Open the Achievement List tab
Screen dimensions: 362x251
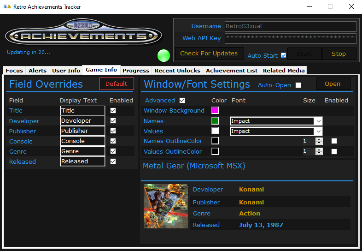pos(232,71)
